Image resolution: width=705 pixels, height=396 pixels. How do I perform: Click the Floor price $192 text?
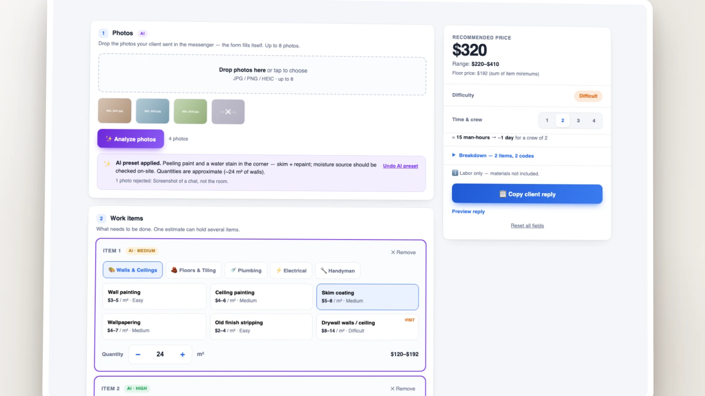[x=495, y=73]
